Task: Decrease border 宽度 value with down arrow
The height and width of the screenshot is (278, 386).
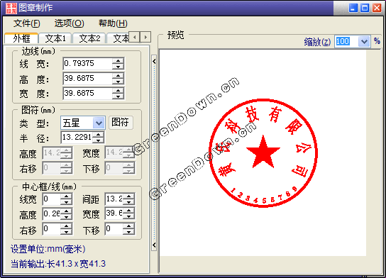Action: pyautogui.click(x=118, y=96)
